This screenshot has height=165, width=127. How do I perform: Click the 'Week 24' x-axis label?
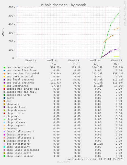tap(95, 61)
